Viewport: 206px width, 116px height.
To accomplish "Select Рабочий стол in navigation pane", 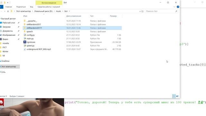I will [x=9, y=23].
